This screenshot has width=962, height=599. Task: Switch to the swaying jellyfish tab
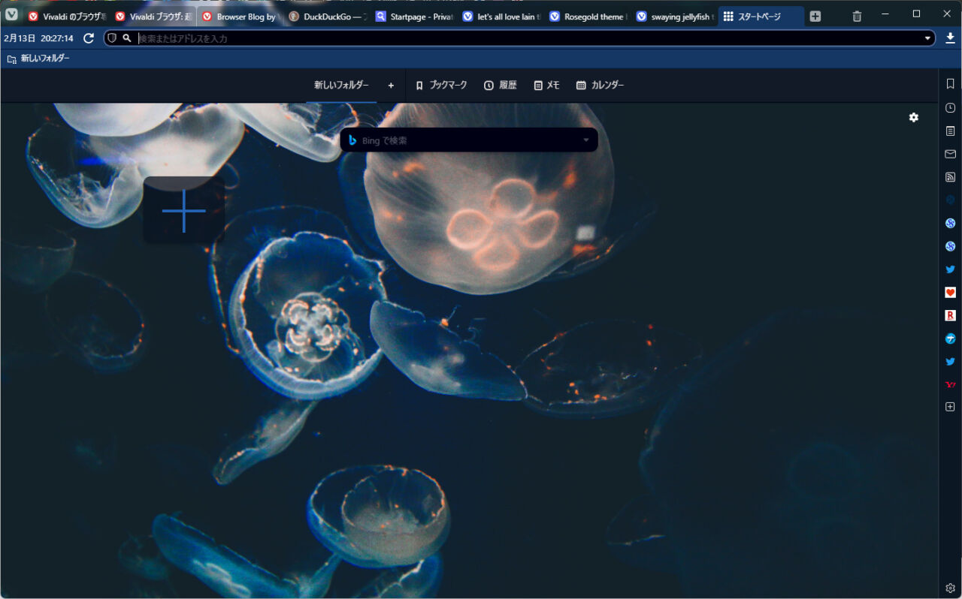tap(674, 17)
